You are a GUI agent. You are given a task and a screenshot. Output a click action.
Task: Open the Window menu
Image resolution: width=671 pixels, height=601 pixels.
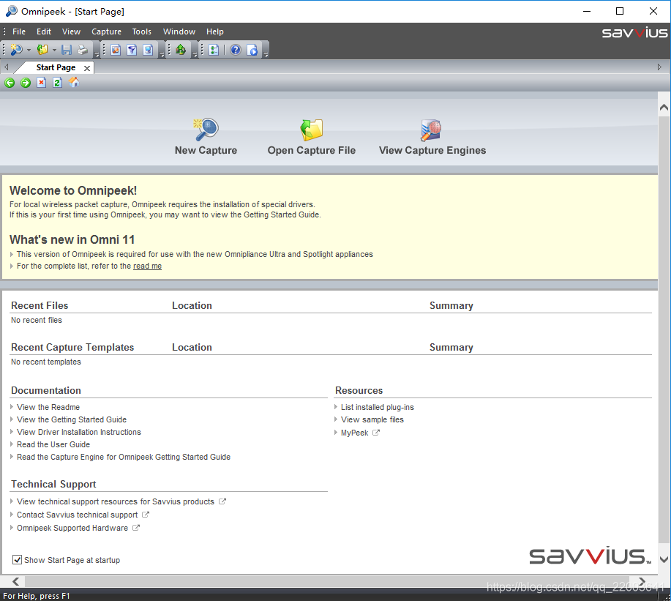(179, 31)
